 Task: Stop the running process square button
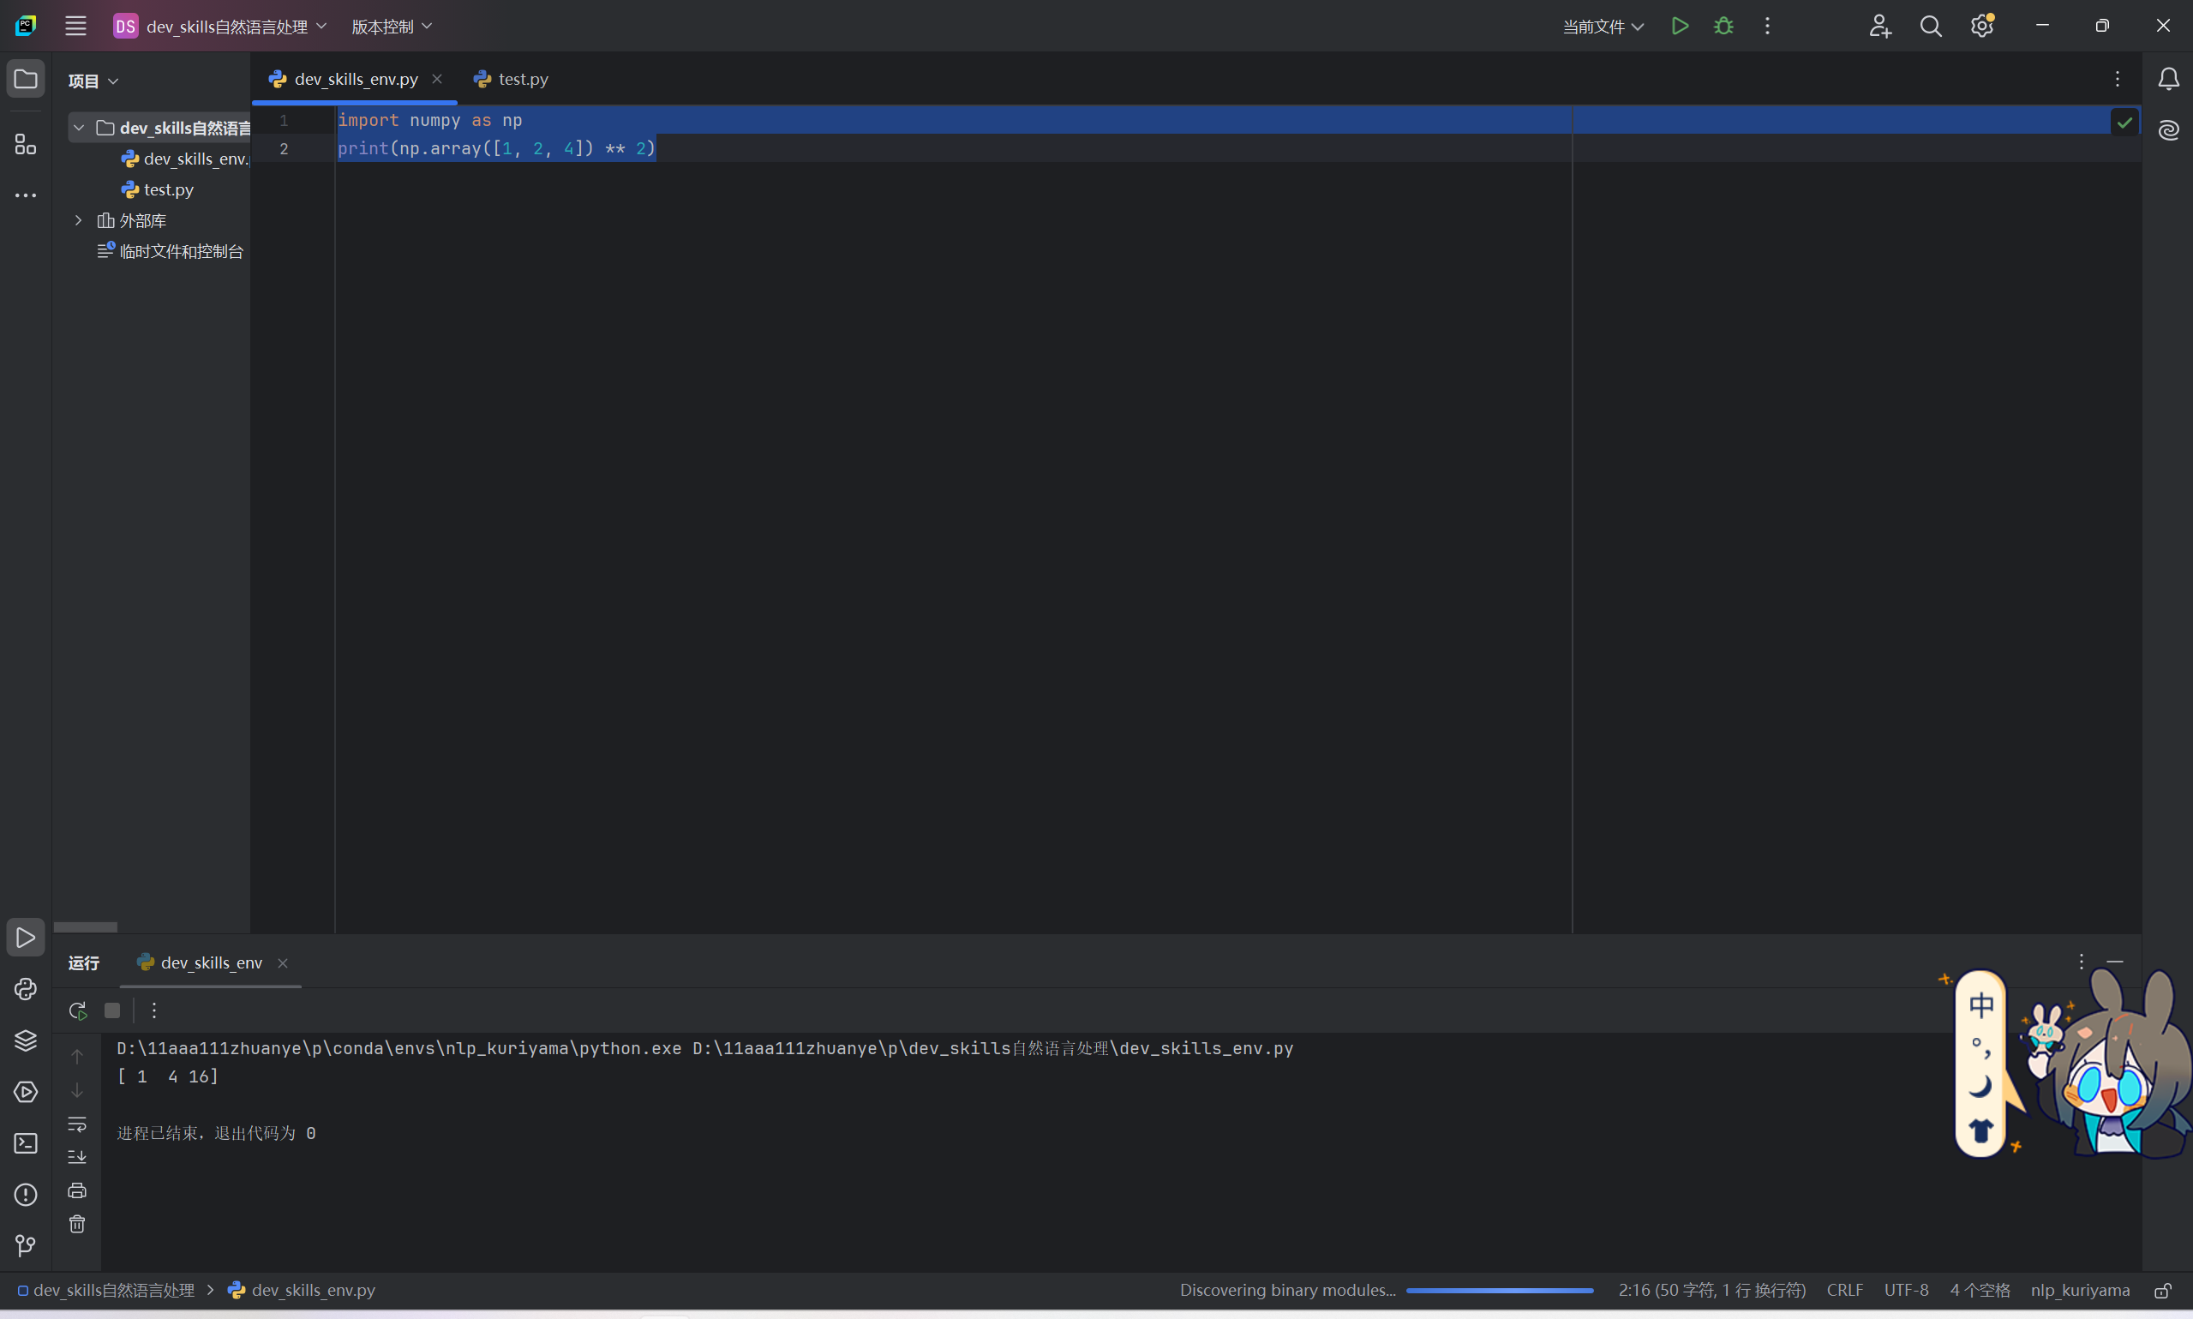click(112, 1010)
